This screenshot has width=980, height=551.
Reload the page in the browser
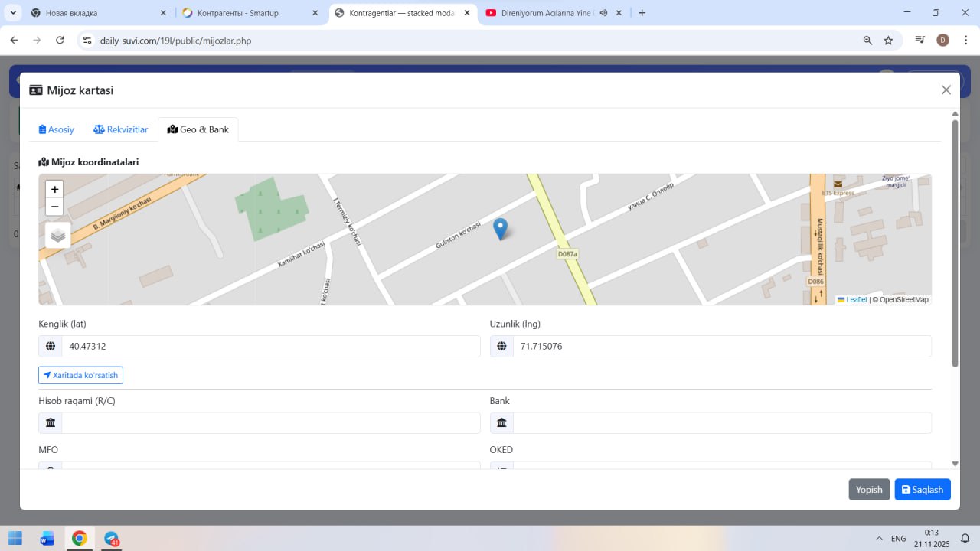point(60,41)
